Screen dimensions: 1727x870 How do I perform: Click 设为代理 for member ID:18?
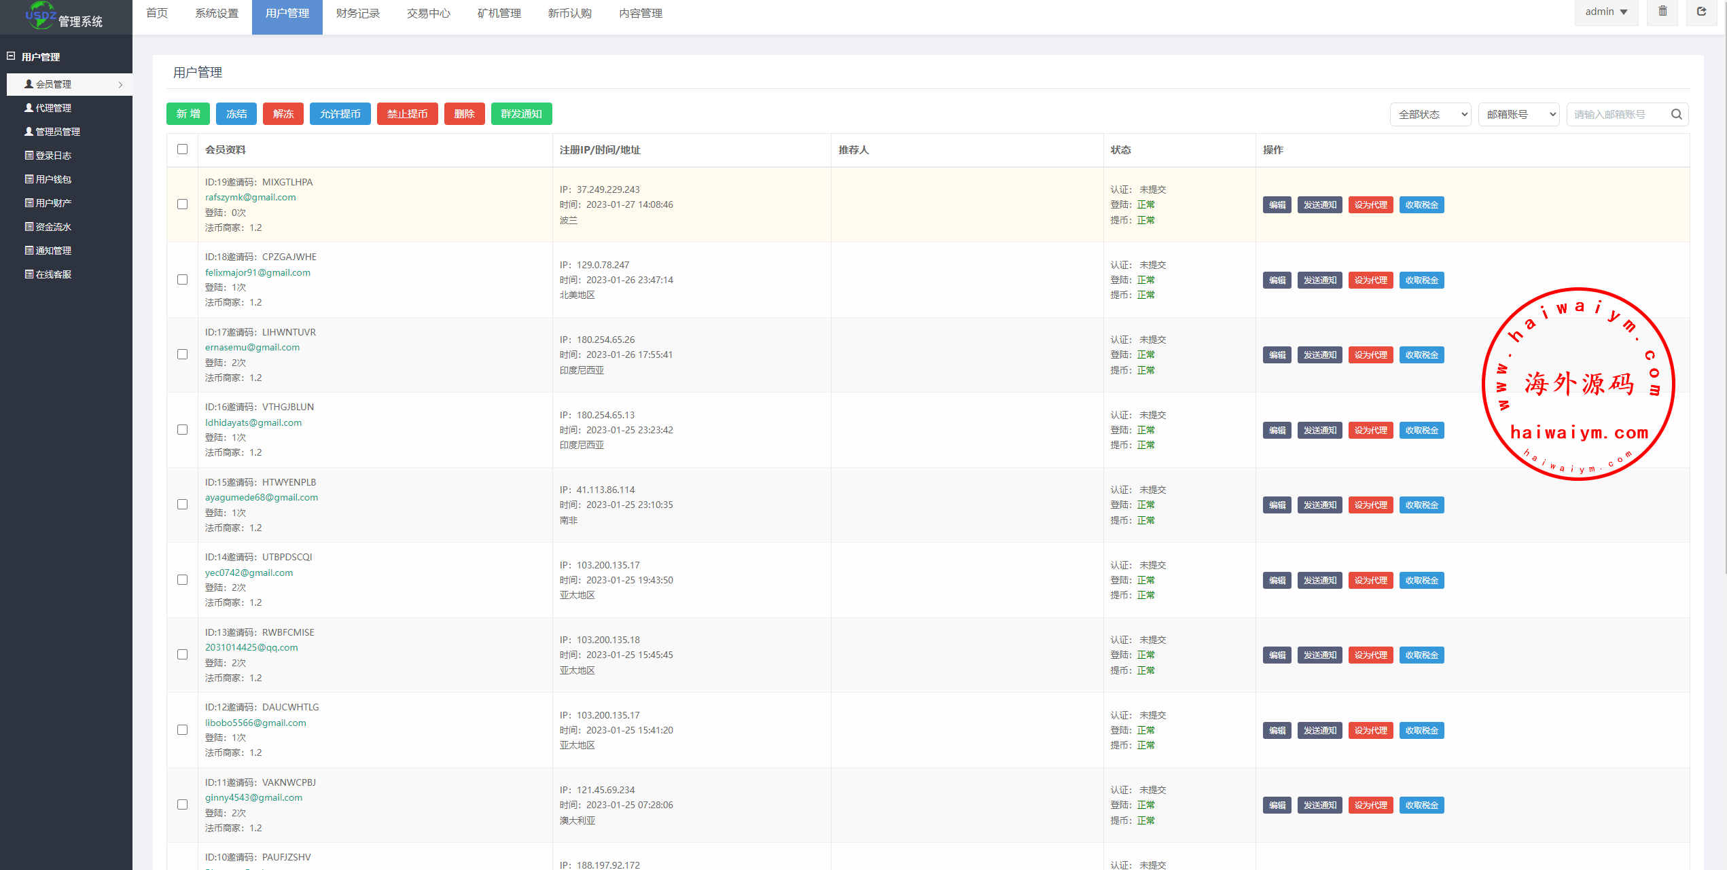(x=1370, y=280)
